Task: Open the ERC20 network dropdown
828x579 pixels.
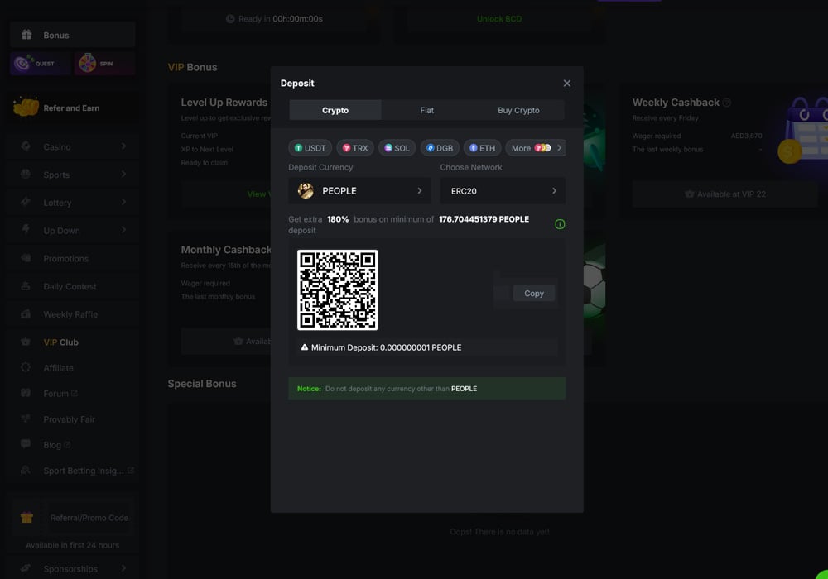Action: point(502,191)
